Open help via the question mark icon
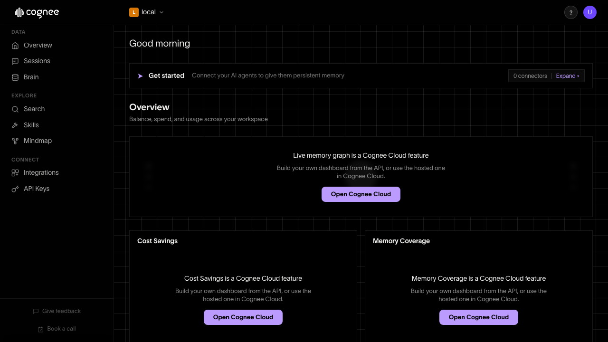608x342 pixels. [571, 12]
